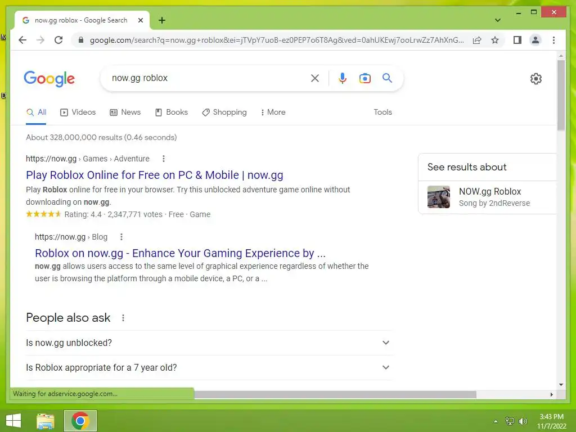Image resolution: width=576 pixels, height=432 pixels.
Task: Switch to the Shopping tab
Action: tap(224, 112)
